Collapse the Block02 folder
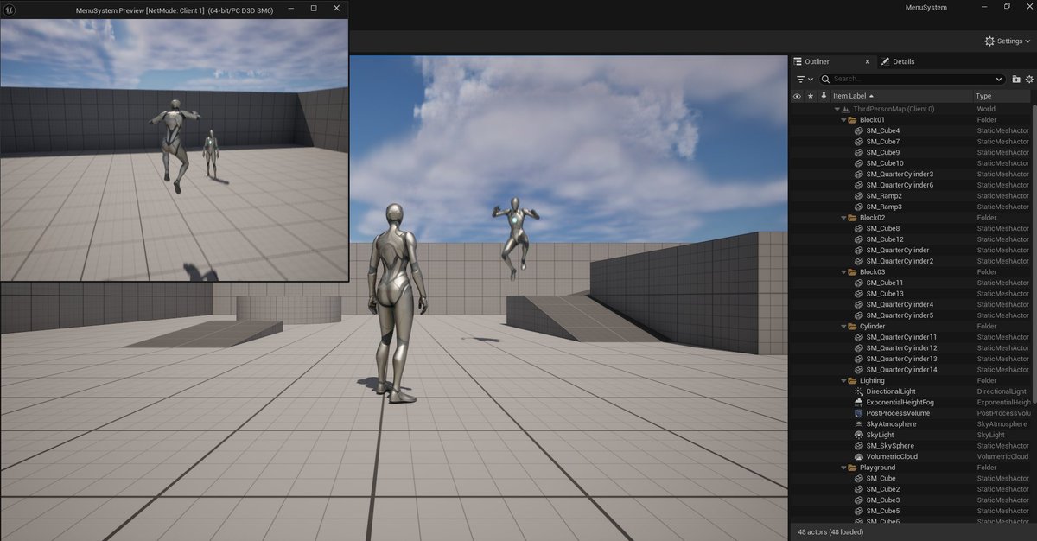This screenshot has height=541, width=1037. click(843, 218)
